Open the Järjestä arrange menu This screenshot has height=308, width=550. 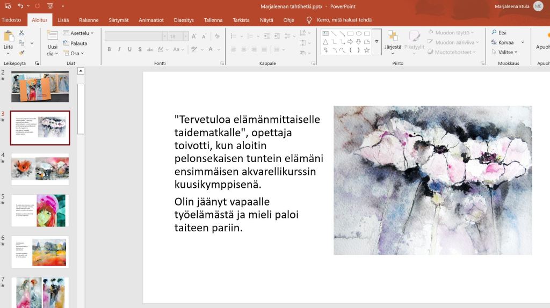click(x=393, y=42)
